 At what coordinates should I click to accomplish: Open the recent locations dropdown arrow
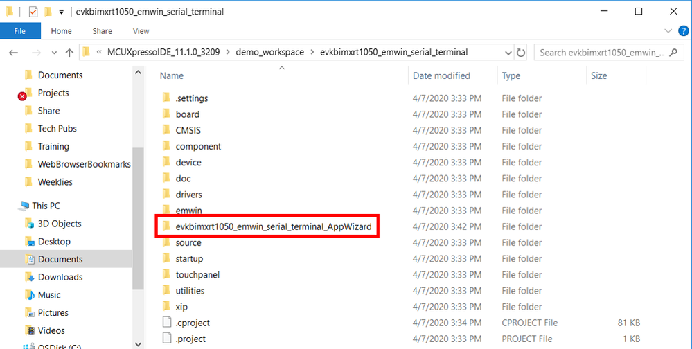54,53
